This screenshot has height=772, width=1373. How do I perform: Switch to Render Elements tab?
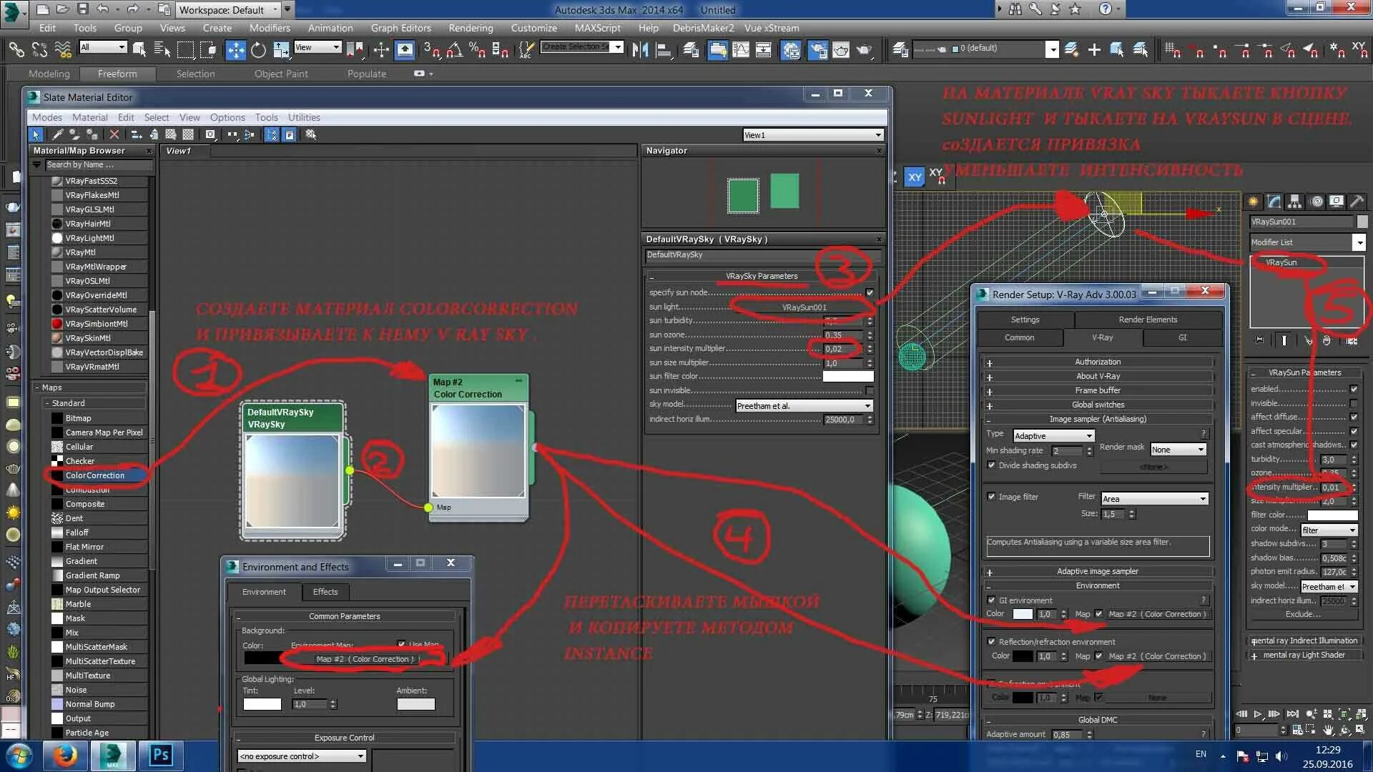coord(1148,320)
